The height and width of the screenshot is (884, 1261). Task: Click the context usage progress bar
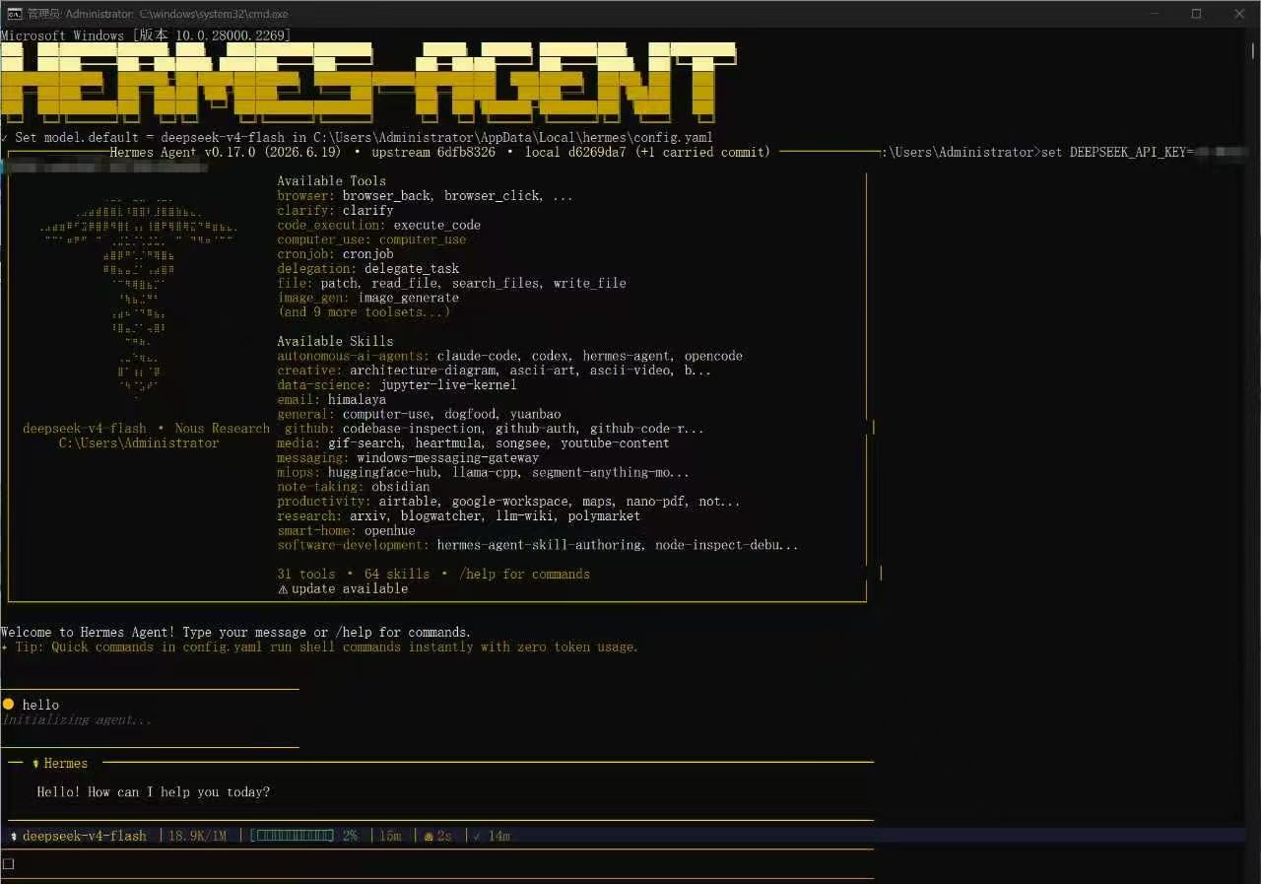coord(292,836)
